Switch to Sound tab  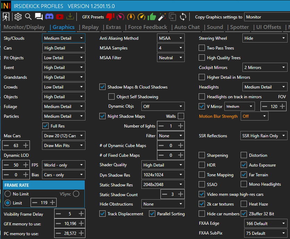(x=215, y=27)
